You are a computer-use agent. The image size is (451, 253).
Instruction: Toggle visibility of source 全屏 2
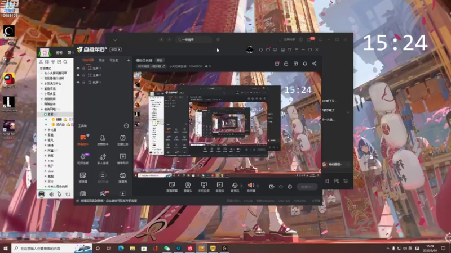(78, 75)
